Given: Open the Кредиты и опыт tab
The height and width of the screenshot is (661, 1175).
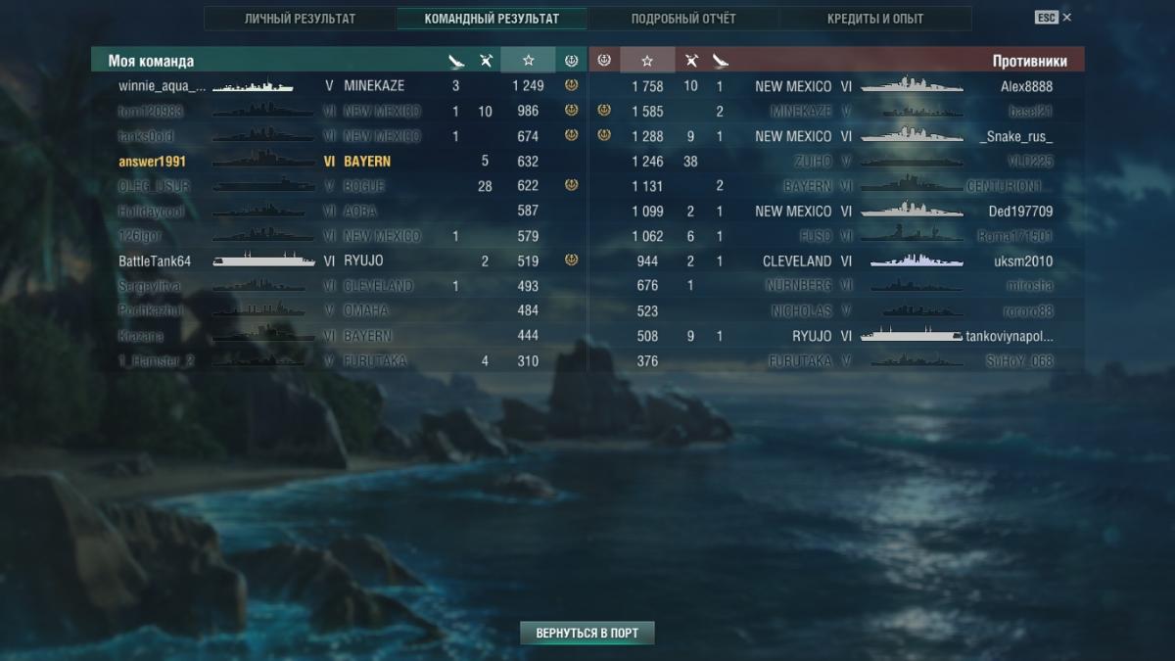Looking at the screenshot, I should [x=875, y=19].
